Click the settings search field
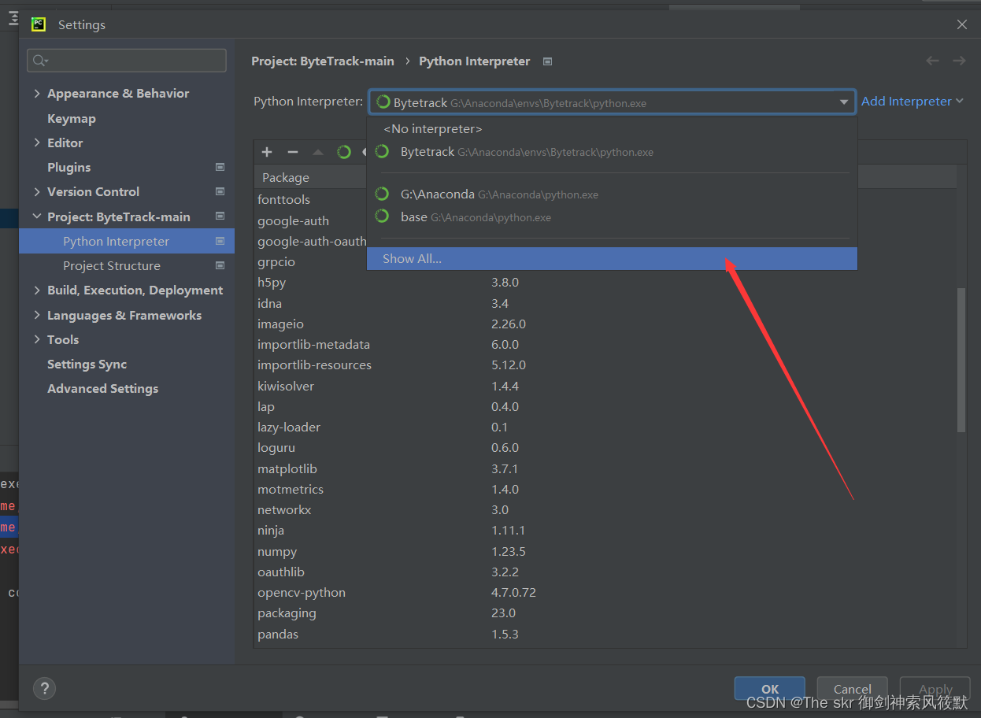This screenshot has width=981, height=718. [126, 60]
